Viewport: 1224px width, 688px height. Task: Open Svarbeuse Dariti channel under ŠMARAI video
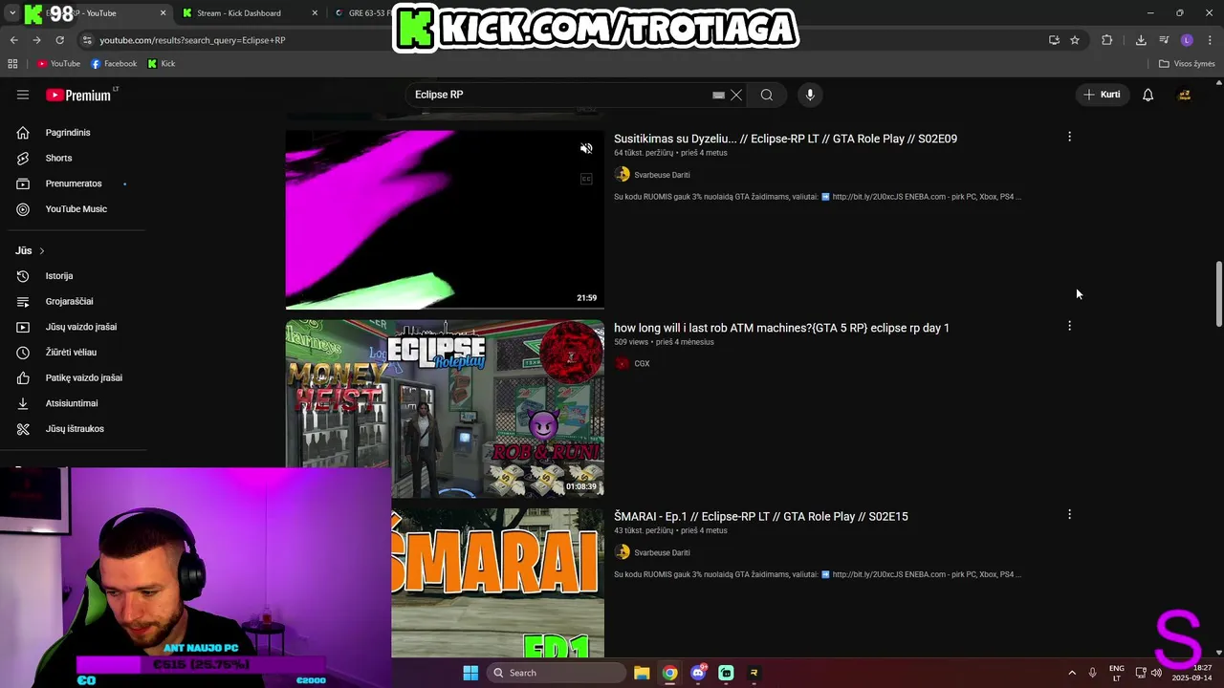pyautogui.click(x=662, y=552)
